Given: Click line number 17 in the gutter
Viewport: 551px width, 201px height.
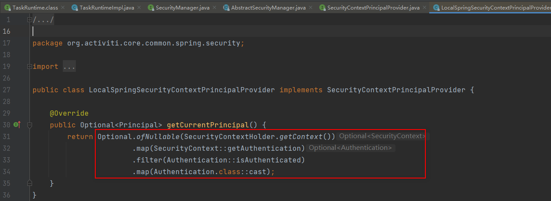Looking at the screenshot, I should 6,43.
